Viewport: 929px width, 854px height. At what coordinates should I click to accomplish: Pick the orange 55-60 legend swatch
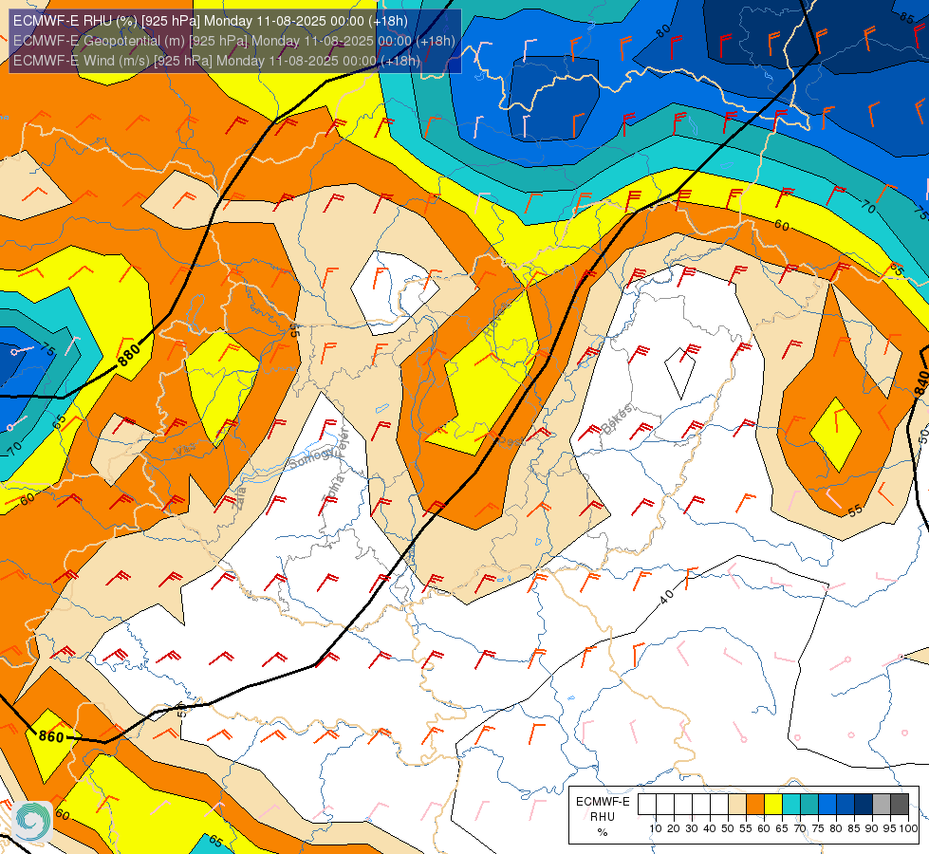tap(754, 805)
